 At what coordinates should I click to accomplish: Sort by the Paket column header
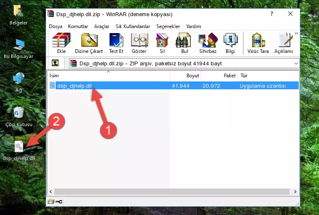tap(219, 75)
